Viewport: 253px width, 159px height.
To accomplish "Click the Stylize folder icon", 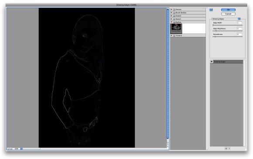I will (x=174, y=22).
